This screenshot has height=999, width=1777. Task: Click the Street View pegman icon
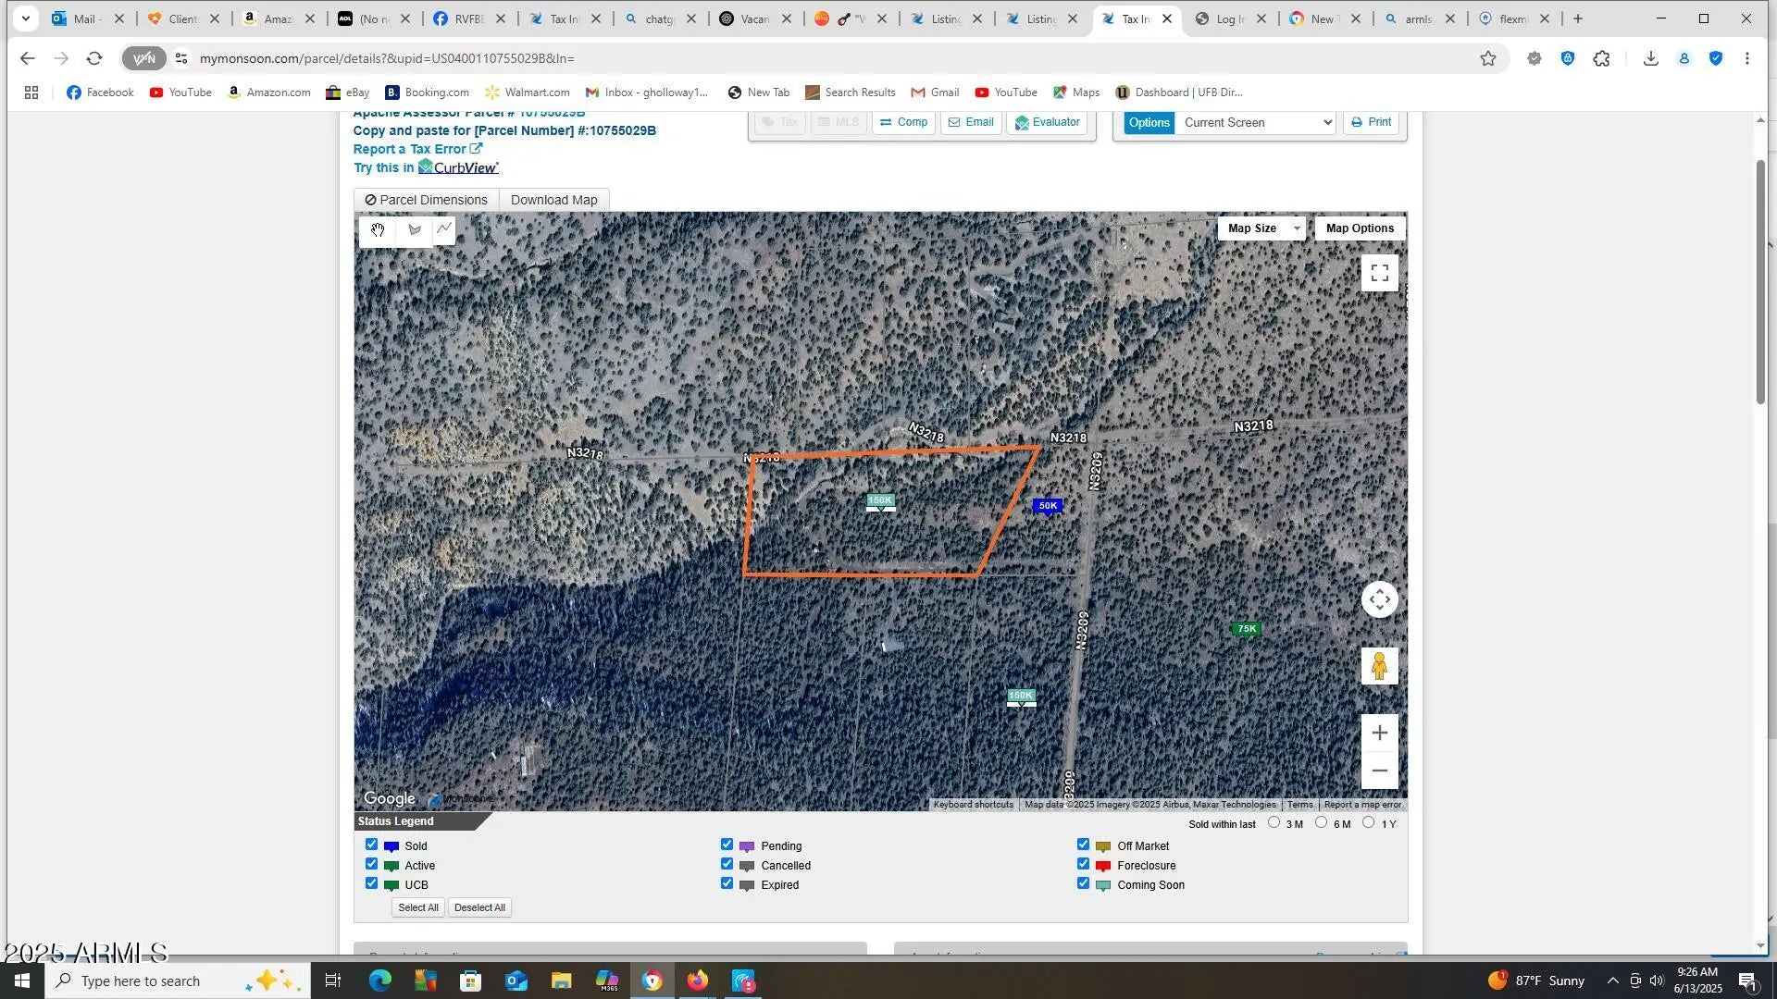tap(1379, 666)
